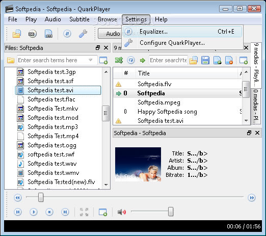Open the Audio menu
Image resolution: width=266 pixels, height=236 pixels.
tap(53, 19)
